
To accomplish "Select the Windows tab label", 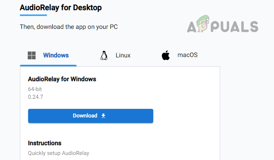I will pyautogui.click(x=56, y=55).
